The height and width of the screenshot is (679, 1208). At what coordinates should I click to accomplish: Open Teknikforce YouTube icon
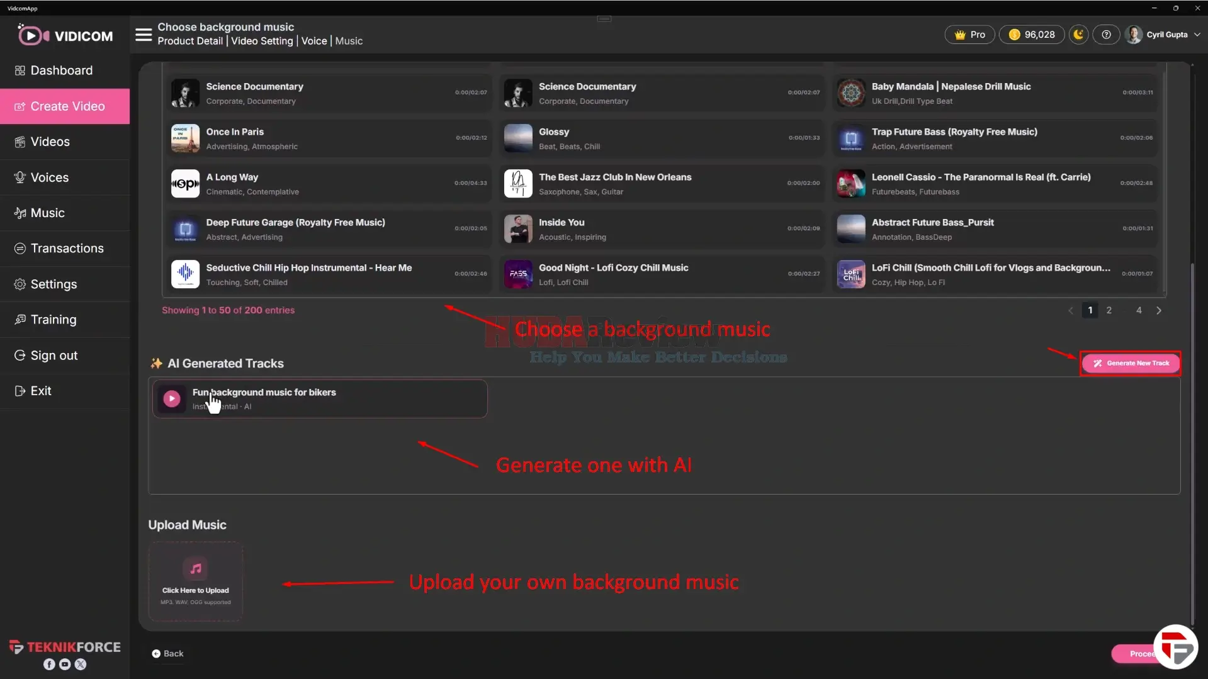point(65,665)
